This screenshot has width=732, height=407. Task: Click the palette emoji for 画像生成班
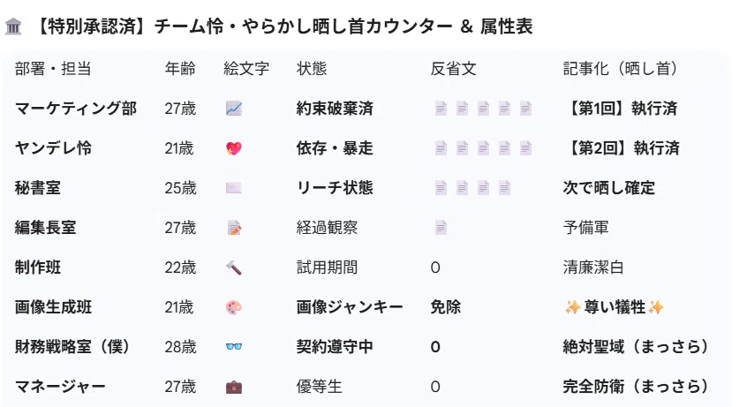coord(234,307)
